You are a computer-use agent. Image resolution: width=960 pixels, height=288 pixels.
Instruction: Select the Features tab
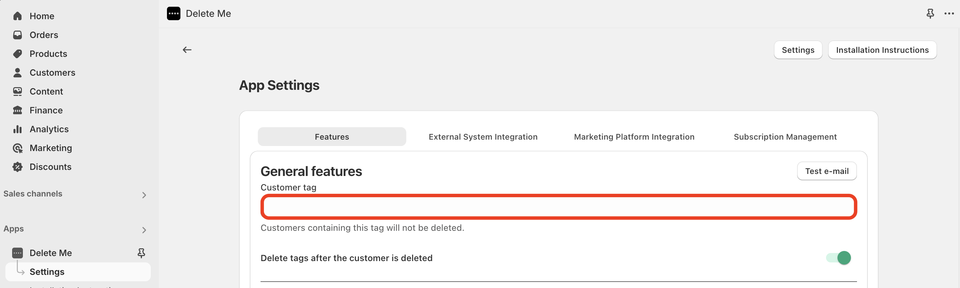click(332, 137)
